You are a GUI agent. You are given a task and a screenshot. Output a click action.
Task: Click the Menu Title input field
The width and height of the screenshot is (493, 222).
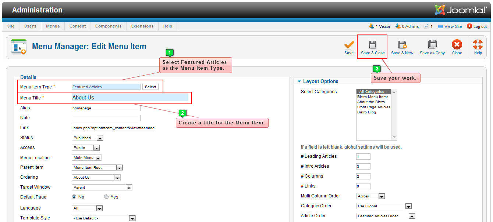pyautogui.click(x=130, y=98)
